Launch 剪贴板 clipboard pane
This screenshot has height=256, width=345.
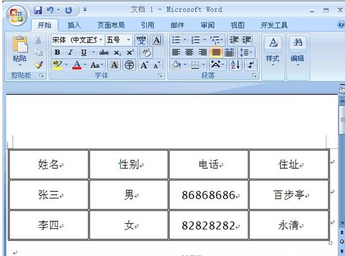click(x=42, y=76)
